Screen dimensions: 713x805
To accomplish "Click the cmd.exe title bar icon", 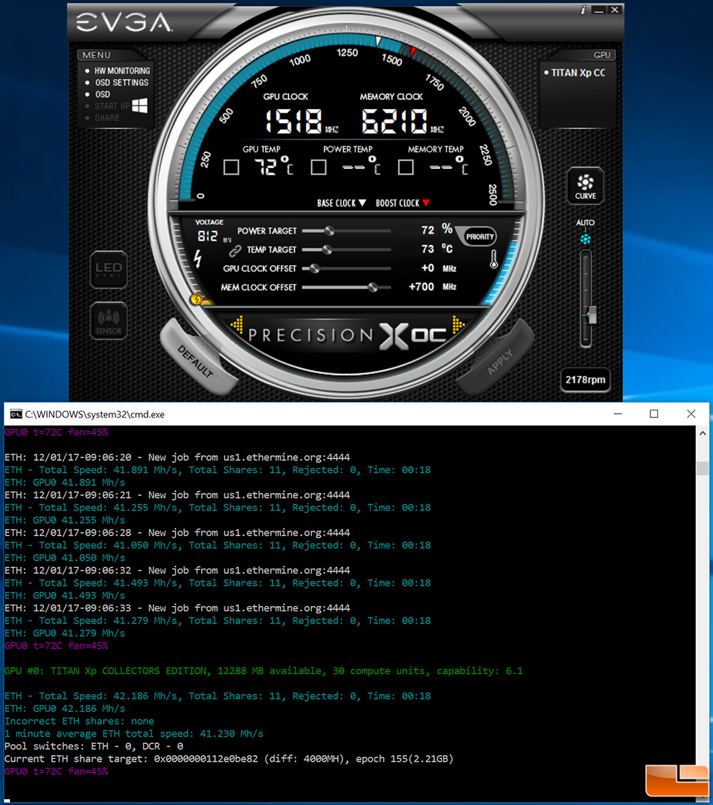I will point(16,415).
